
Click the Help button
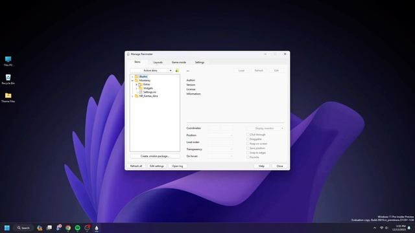point(261,166)
